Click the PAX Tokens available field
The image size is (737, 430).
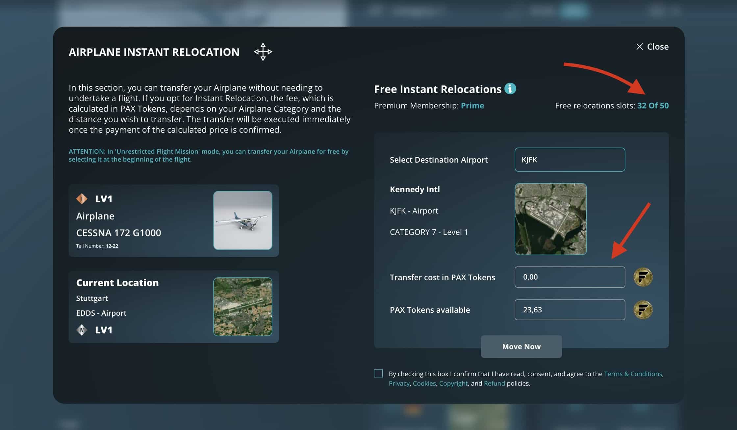tap(570, 310)
